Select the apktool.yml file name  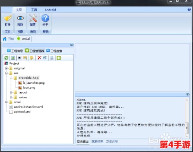pos(22,112)
